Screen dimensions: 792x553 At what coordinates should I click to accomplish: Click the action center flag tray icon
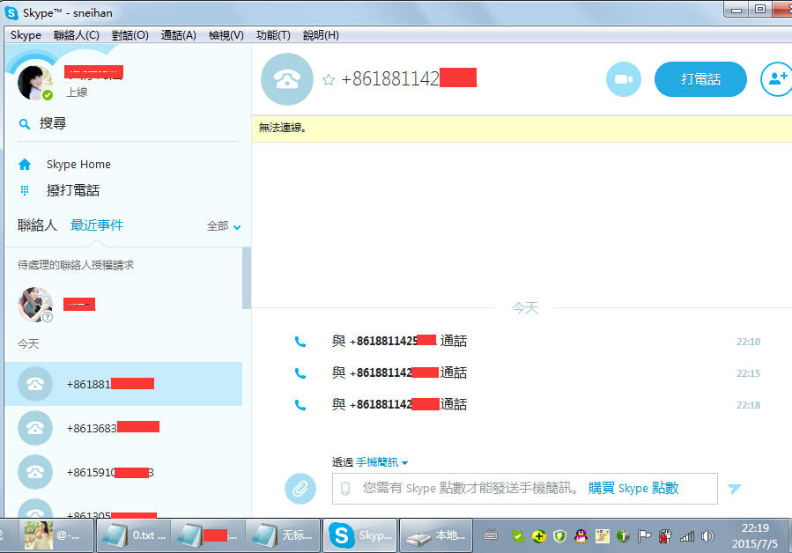tap(644, 536)
